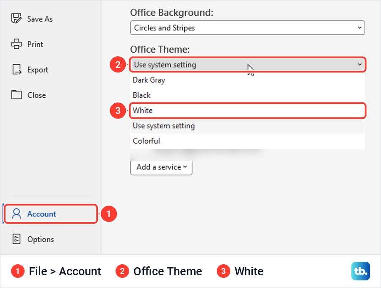Screen dimensions: 381x288
Task: Collapse the Office Theme dropdown
Action: [x=247, y=65]
